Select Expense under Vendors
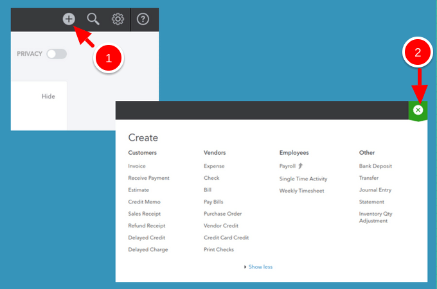Screen dimensions: 437x289 pyautogui.click(x=214, y=166)
